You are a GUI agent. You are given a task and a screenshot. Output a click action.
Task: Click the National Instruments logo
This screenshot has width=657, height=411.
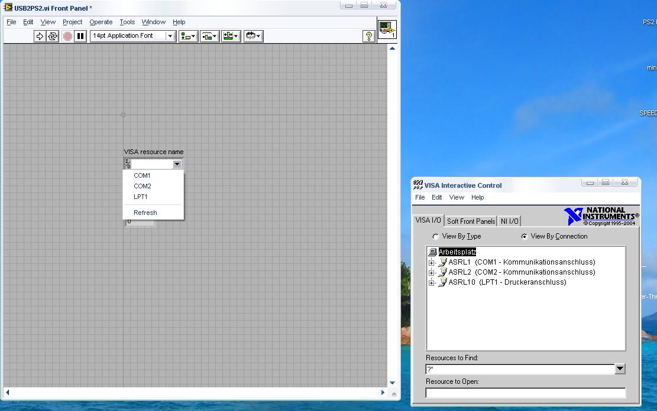[x=601, y=216]
